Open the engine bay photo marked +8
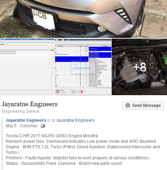 [140, 67]
